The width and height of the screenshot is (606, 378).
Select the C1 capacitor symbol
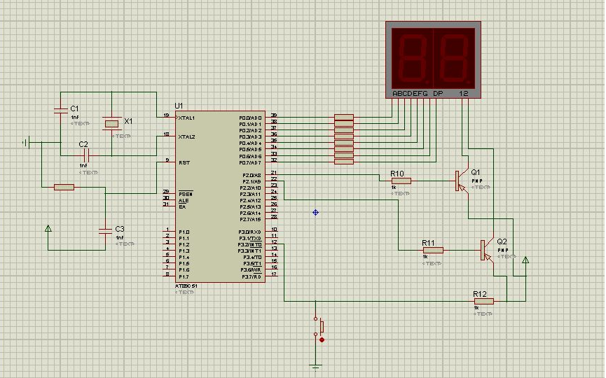coord(61,111)
